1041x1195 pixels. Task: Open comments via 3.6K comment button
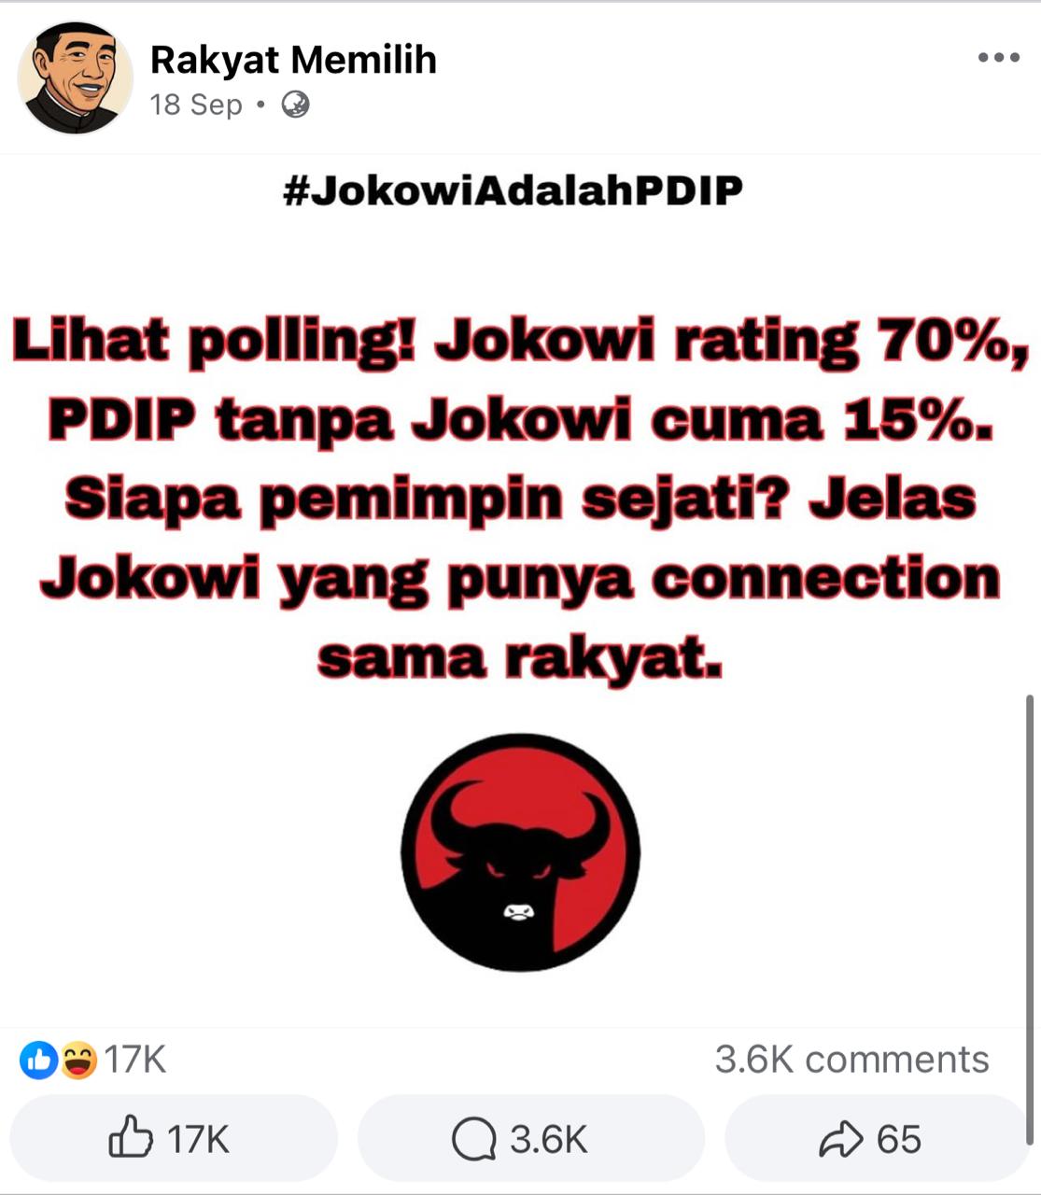tap(530, 1138)
